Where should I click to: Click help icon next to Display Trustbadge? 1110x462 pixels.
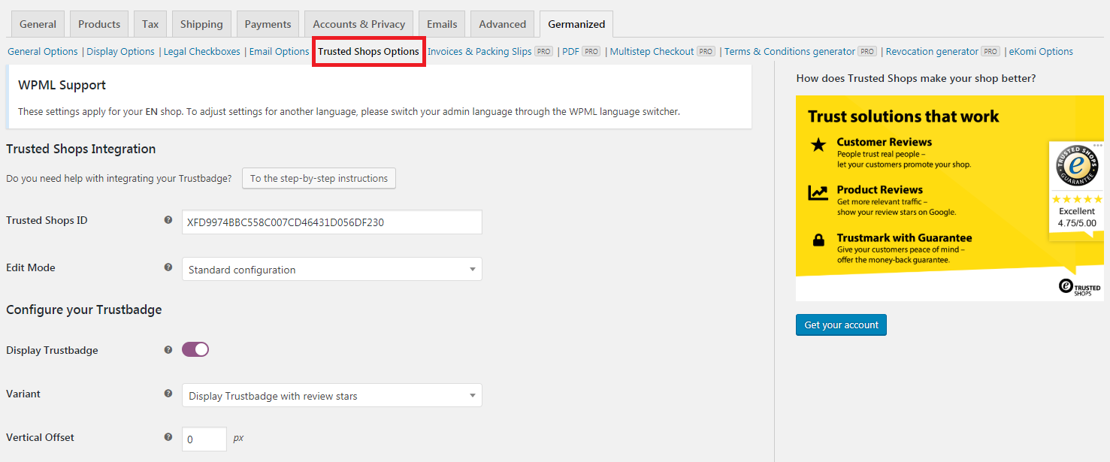(168, 350)
